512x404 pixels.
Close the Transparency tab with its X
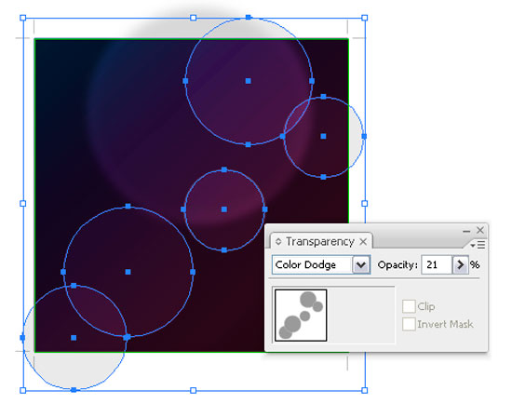[363, 242]
